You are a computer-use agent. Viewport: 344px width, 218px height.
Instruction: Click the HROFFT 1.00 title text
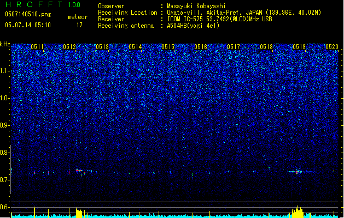click(43, 4)
